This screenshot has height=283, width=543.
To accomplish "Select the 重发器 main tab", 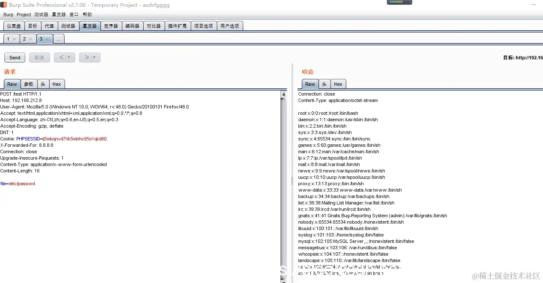I will point(89,26).
